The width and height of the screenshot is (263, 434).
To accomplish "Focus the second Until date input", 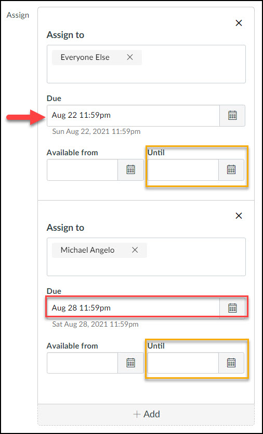I will (183, 363).
